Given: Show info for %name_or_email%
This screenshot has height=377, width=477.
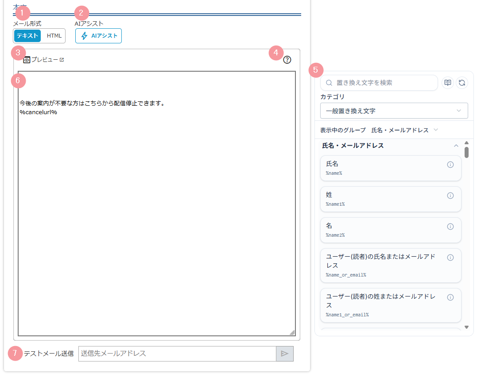Looking at the screenshot, I should click(x=450, y=258).
